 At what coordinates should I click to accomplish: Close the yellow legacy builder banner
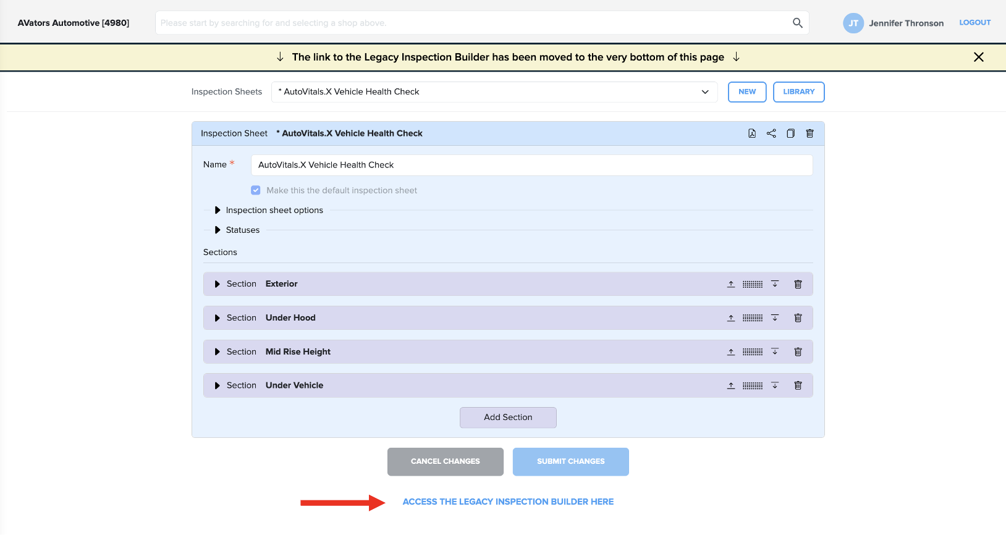pos(979,57)
